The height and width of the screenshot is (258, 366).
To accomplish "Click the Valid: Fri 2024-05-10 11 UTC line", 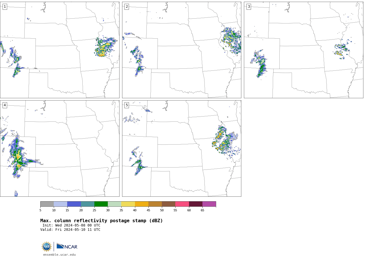I will pos(70,230).
